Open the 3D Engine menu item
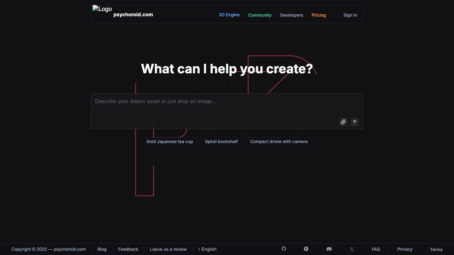454x255 pixels. [x=229, y=15]
